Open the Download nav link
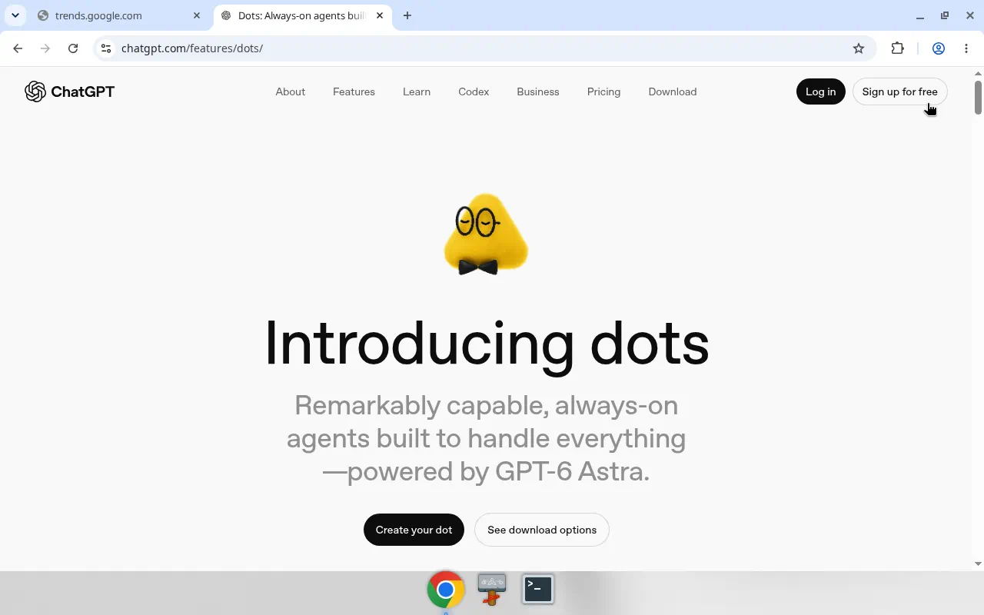The height and width of the screenshot is (615, 984). click(x=673, y=91)
